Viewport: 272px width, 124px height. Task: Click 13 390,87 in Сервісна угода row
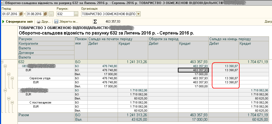pos(224,78)
